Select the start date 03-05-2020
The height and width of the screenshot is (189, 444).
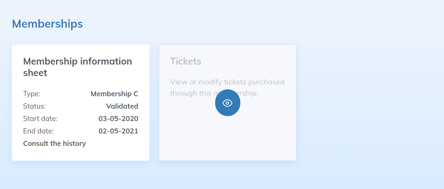[118, 119]
